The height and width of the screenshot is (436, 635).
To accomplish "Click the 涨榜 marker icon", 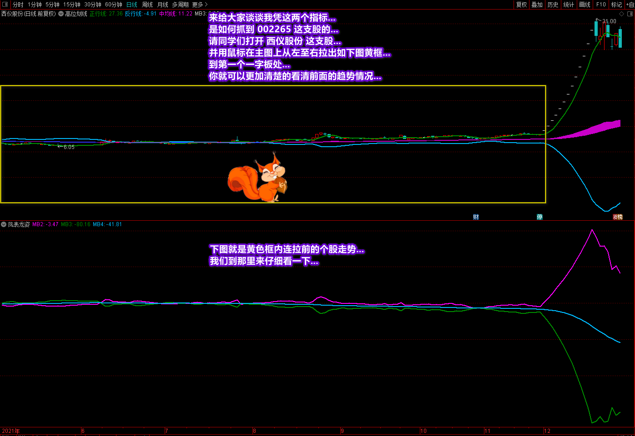I will click(617, 217).
